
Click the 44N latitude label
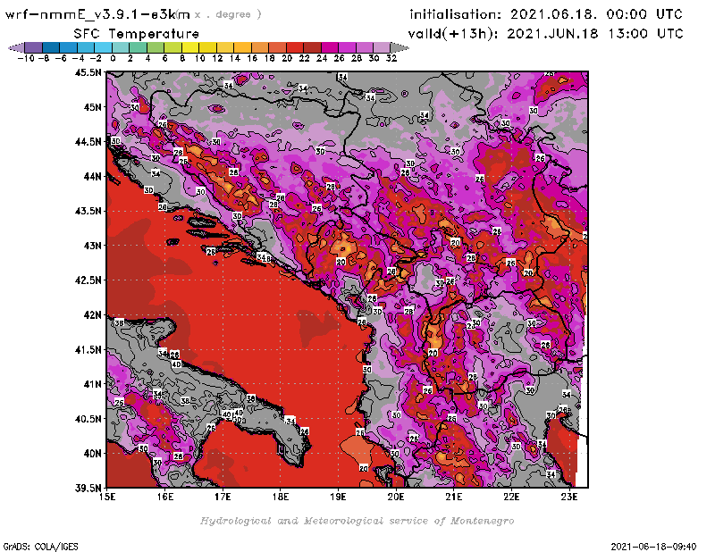[x=92, y=176]
